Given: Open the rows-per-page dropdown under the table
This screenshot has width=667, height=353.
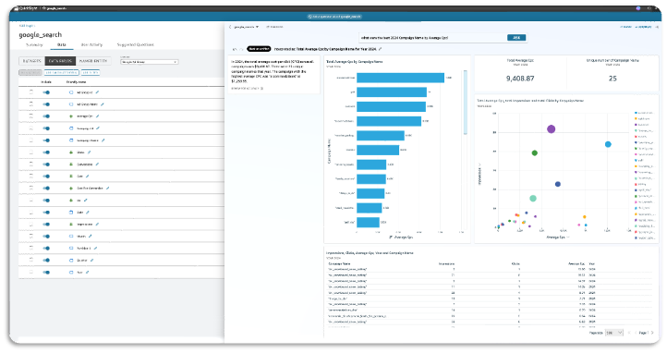Looking at the screenshot, I should 613,333.
